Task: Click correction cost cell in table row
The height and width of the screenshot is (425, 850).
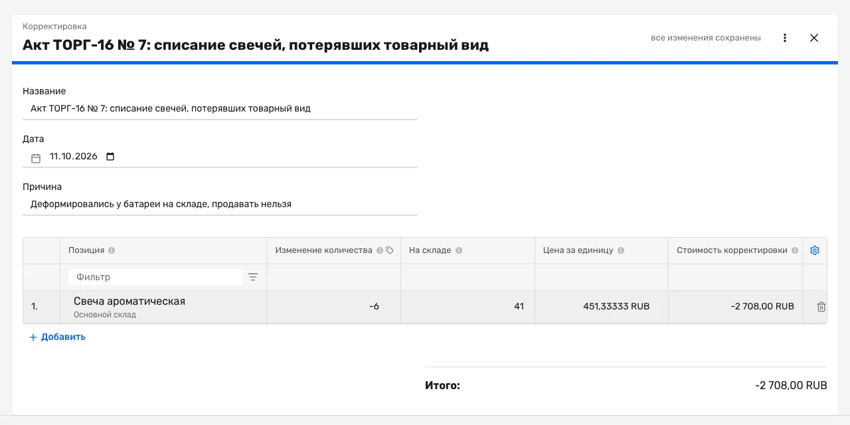Action: coord(736,307)
